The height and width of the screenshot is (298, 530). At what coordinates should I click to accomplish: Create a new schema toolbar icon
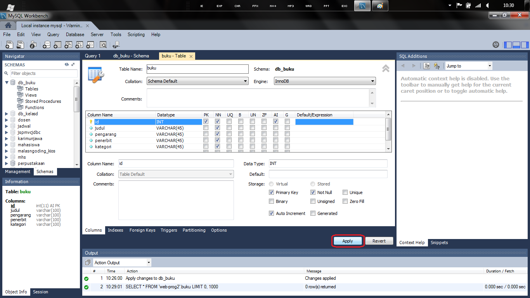(47, 45)
